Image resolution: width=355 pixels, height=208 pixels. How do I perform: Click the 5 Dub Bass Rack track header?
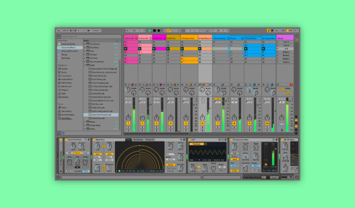click(189, 38)
